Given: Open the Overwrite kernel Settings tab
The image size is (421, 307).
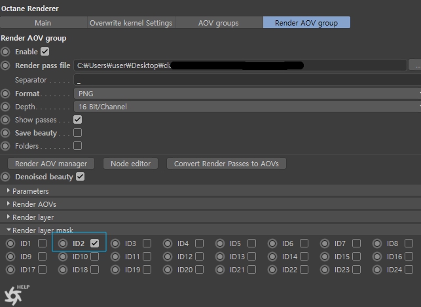Looking at the screenshot, I should (131, 23).
